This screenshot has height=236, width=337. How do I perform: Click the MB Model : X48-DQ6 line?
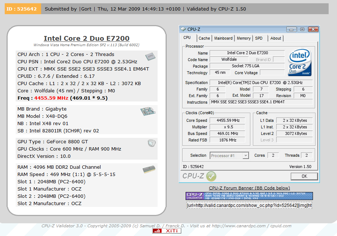[42, 116]
